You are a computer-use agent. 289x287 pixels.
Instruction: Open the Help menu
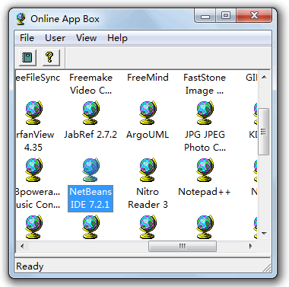coord(117,38)
